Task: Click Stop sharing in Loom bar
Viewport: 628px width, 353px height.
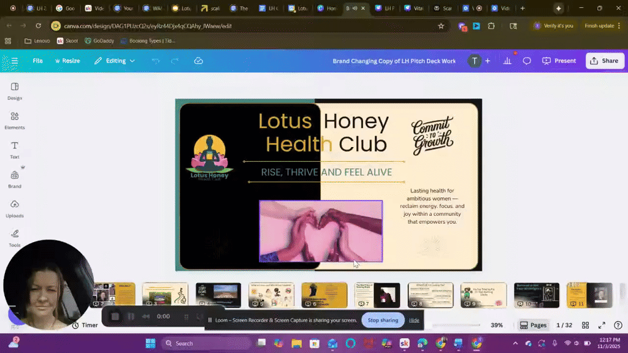Action: pos(383,320)
